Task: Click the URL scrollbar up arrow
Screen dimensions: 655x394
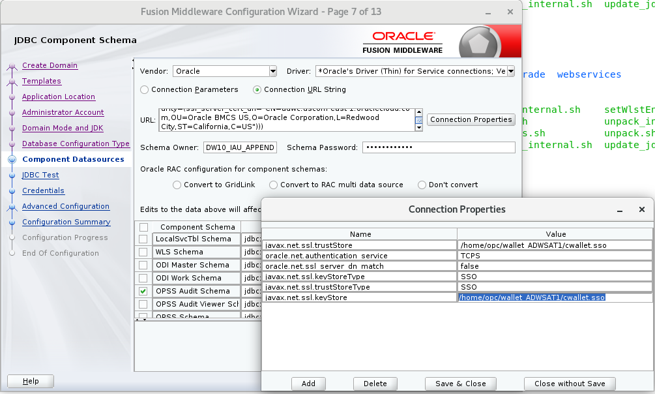Action: coord(419,112)
